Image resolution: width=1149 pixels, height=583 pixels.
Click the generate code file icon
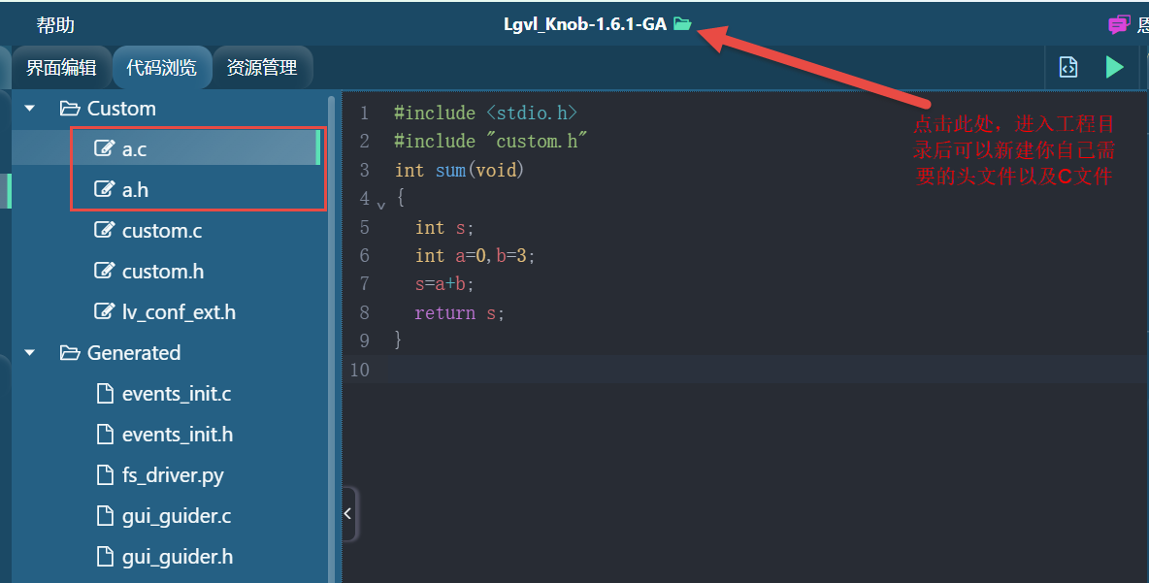click(1067, 67)
